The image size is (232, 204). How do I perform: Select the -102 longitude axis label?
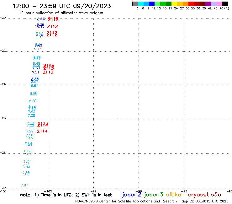click(48, 191)
